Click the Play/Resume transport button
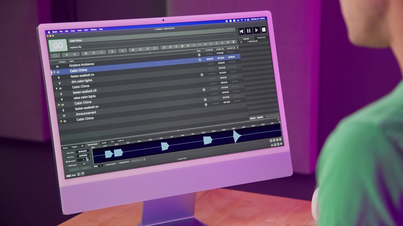Screen dimensions: 403x226 point(257,30)
